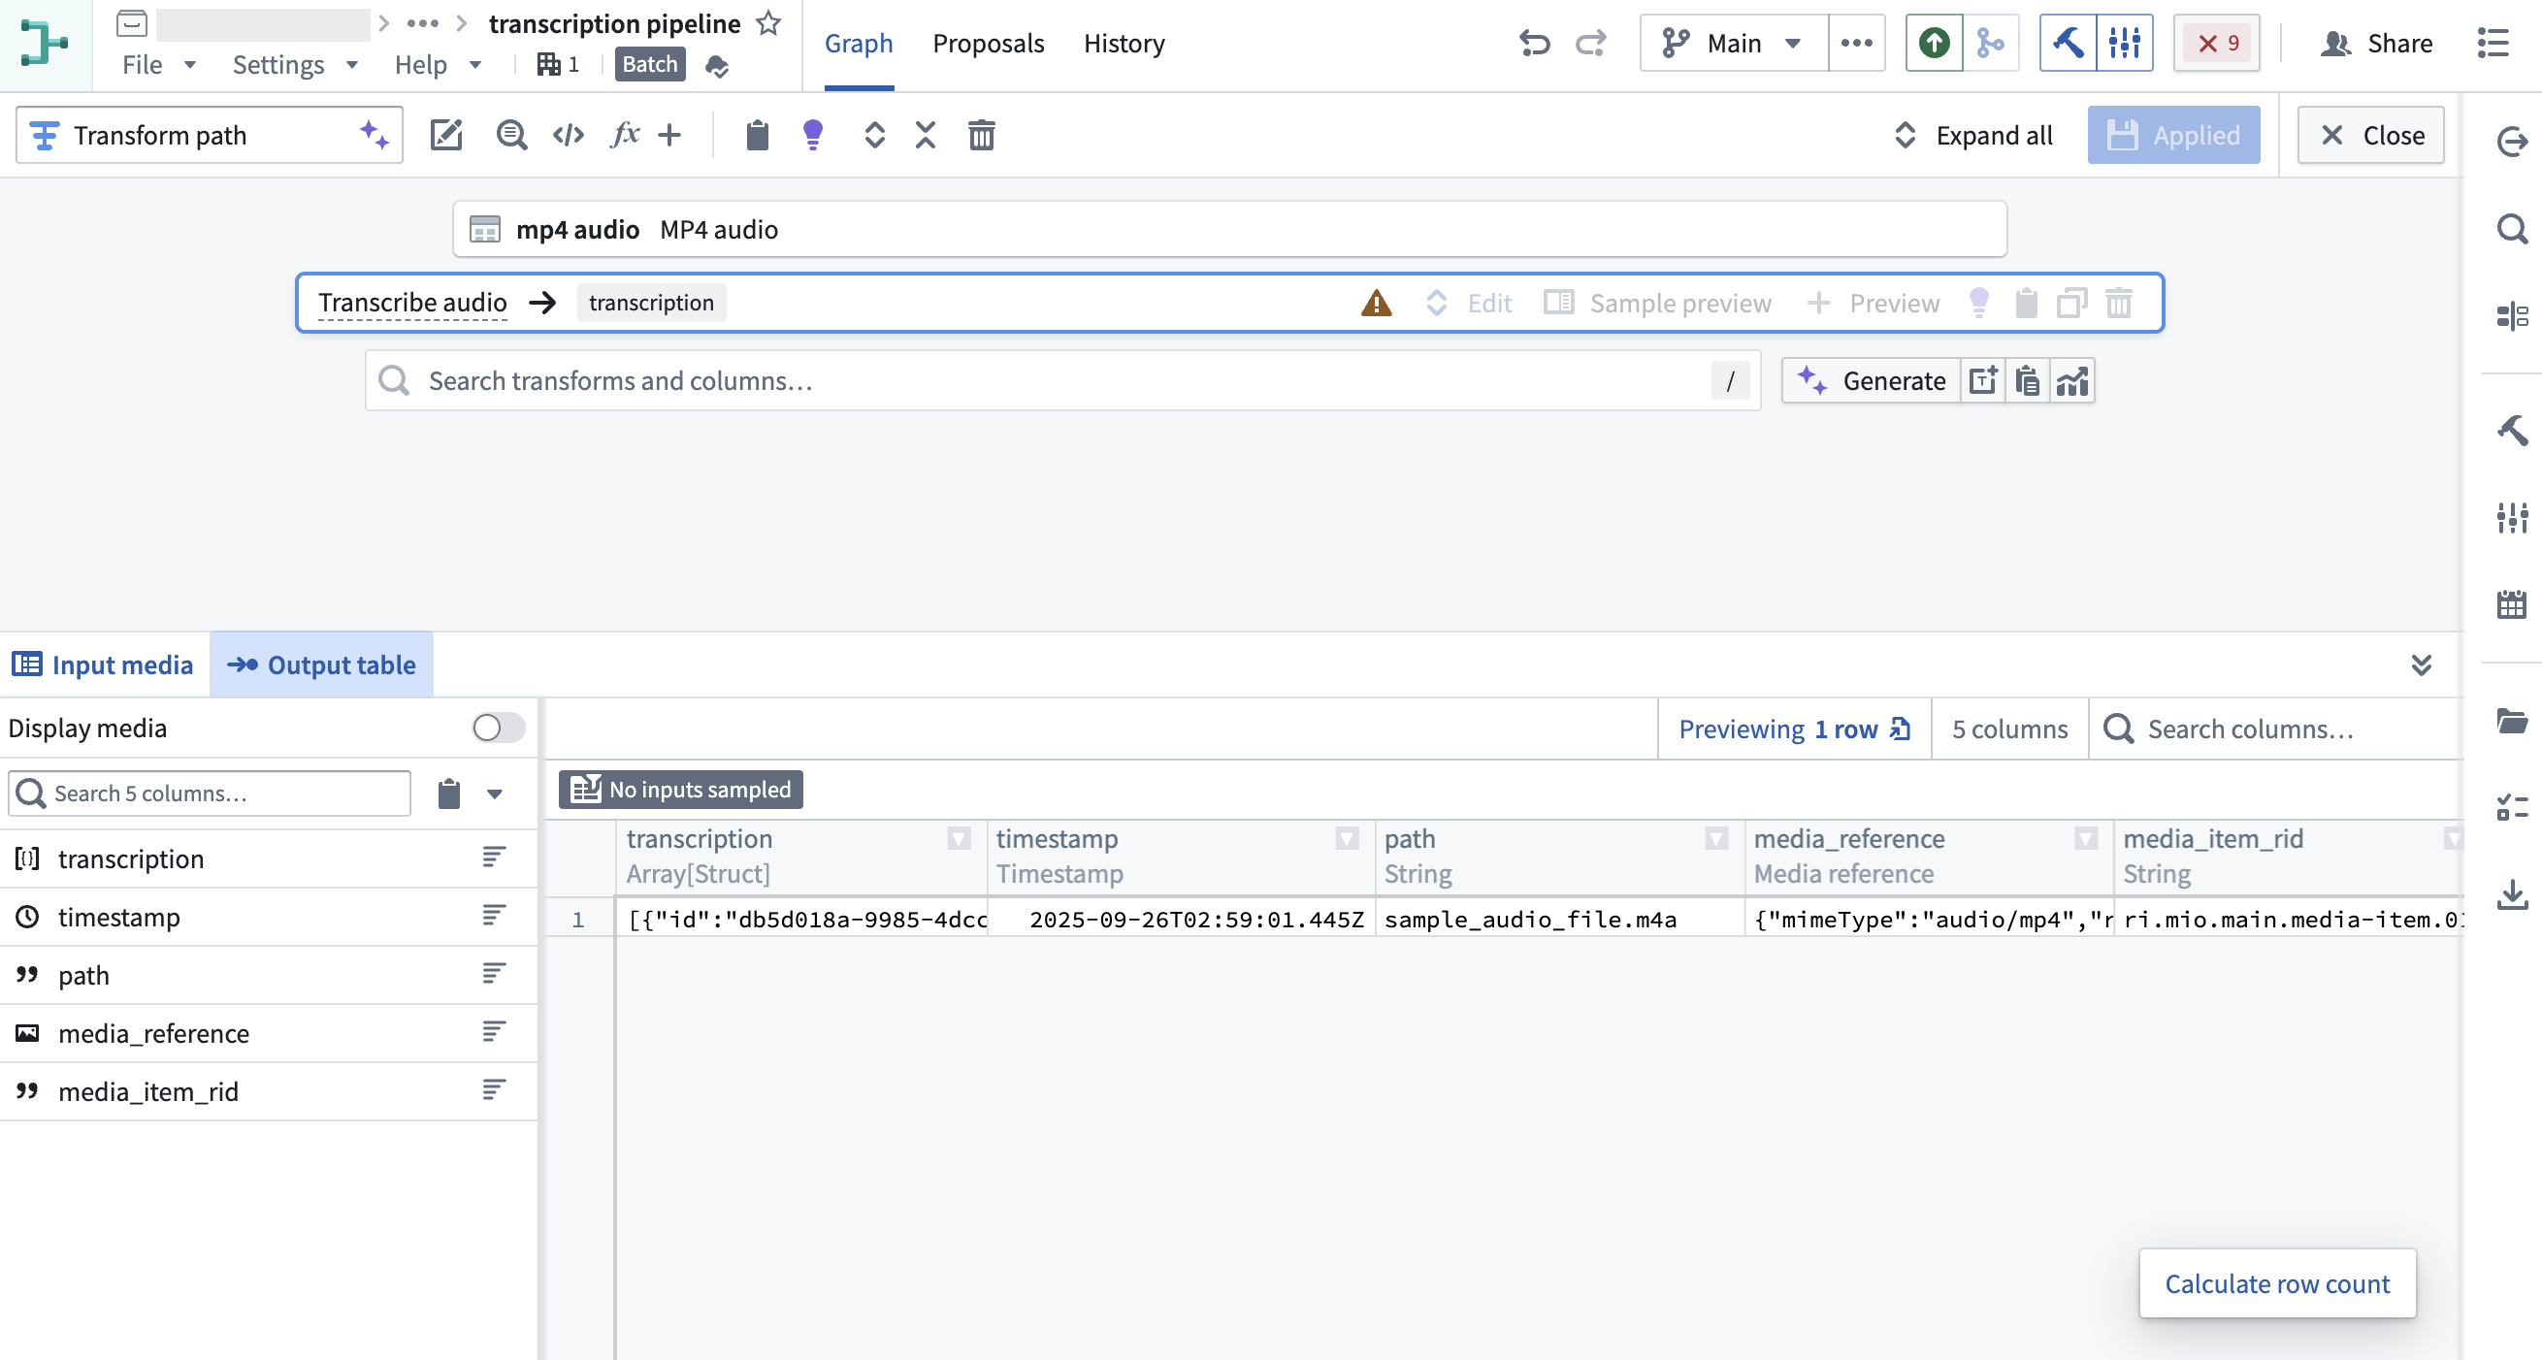Open the build hammer icon in header
This screenshot has width=2542, height=1360.
pyautogui.click(x=2069, y=44)
